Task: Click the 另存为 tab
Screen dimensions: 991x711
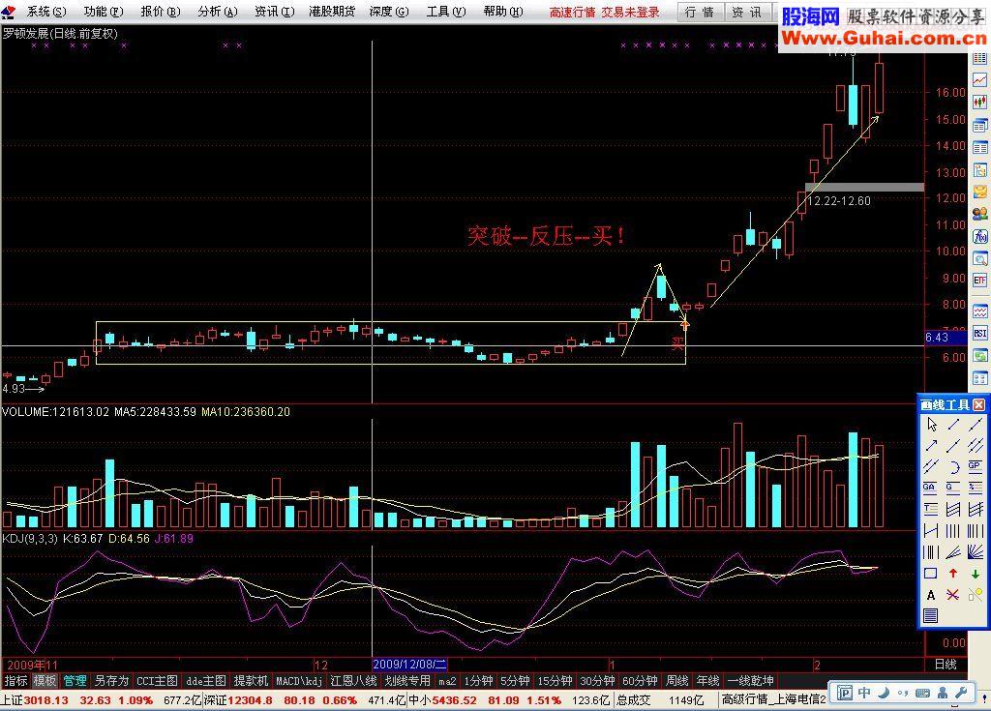Action: 111,681
